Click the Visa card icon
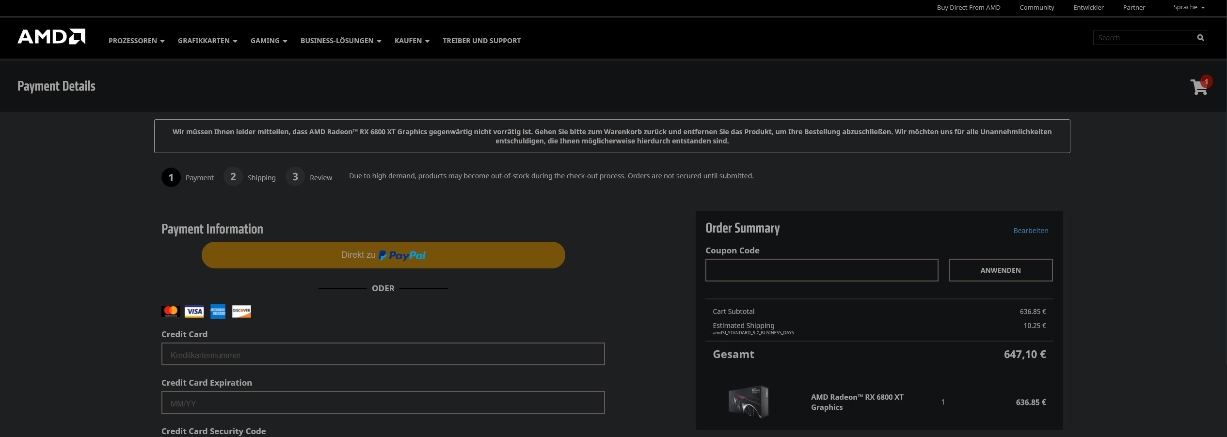 (194, 312)
